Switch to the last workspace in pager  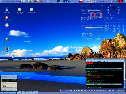(x=72, y=1)
